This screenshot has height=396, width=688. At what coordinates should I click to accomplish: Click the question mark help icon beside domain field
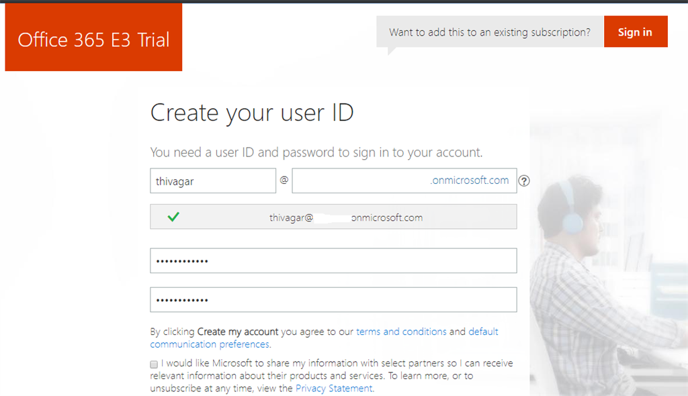tap(524, 181)
